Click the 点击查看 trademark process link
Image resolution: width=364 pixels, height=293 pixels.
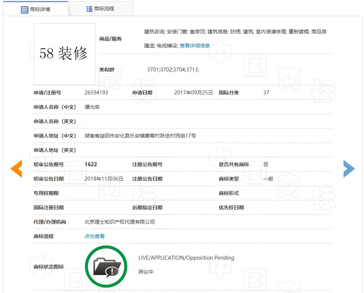tap(94, 236)
